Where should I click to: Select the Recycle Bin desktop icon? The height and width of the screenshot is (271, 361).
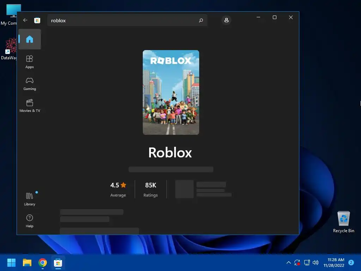pyautogui.click(x=343, y=222)
